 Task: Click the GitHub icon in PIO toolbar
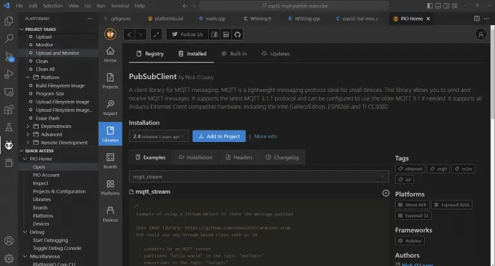(237, 34)
